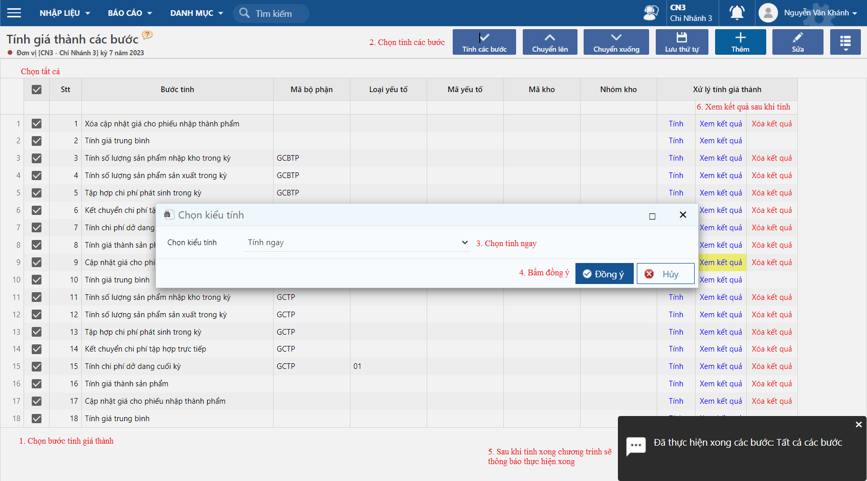Screen dimensions: 867x481
Task: Open the support agent headset icon
Action: click(651, 13)
